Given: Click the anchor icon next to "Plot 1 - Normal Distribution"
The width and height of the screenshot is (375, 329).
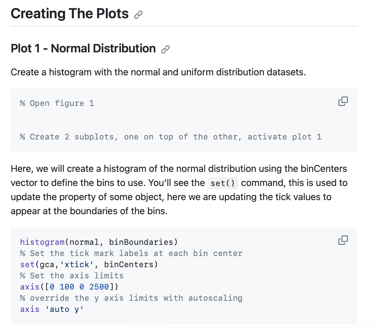Looking at the screenshot, I should (165, 49).
